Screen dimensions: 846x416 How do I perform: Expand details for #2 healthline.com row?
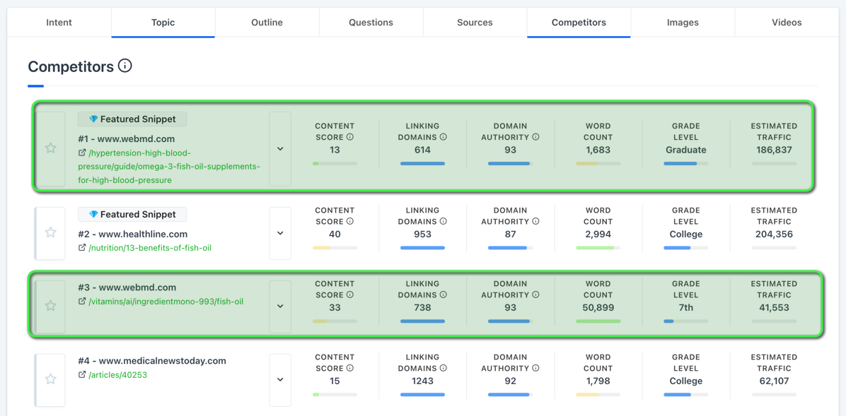280,233
